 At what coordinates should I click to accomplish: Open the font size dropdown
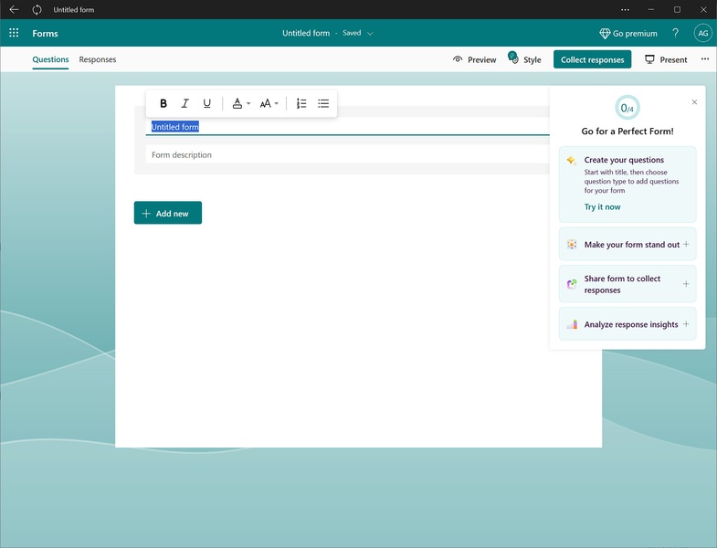tap(269, 104)
